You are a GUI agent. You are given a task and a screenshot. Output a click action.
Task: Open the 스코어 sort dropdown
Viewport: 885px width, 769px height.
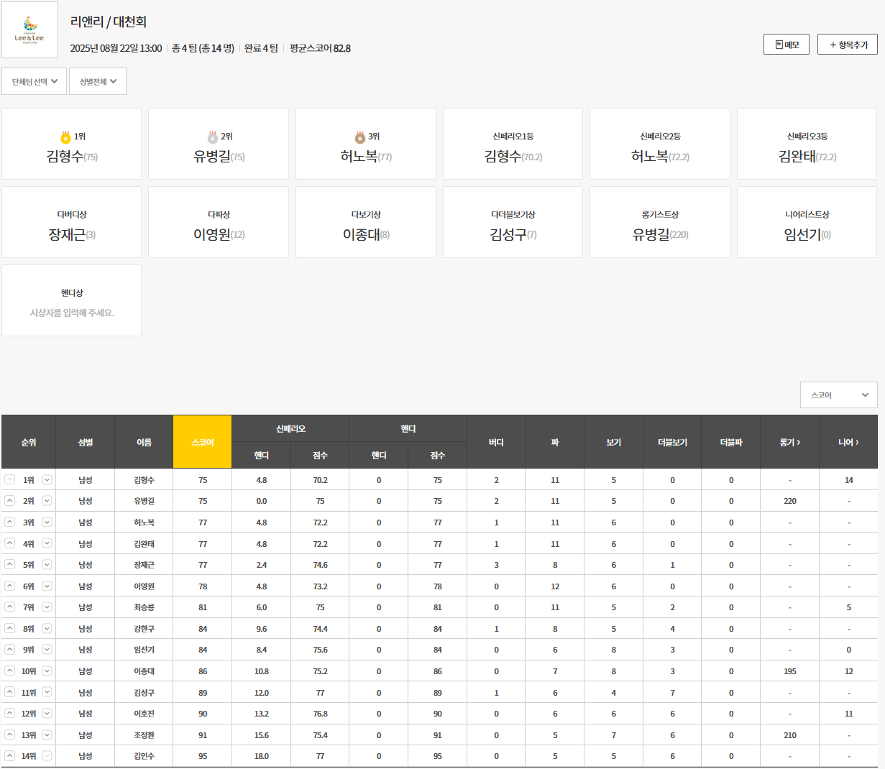pos(838,395)
